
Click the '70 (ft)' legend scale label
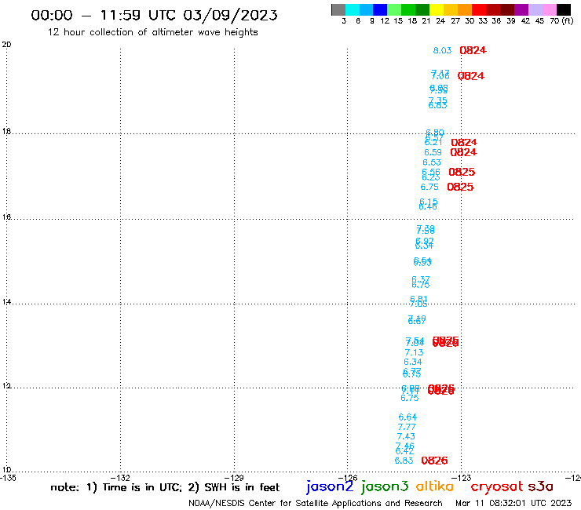561,20
